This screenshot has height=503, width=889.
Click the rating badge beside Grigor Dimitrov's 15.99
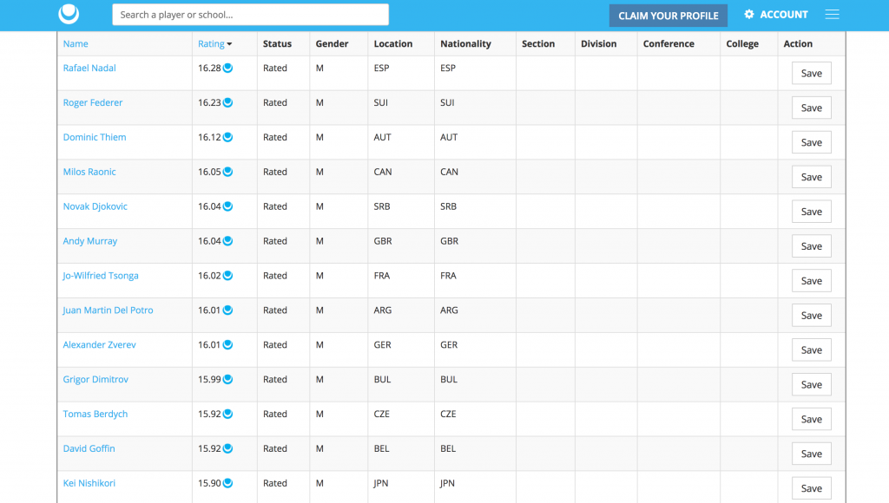pyautogui.click(x=227, y=379)
